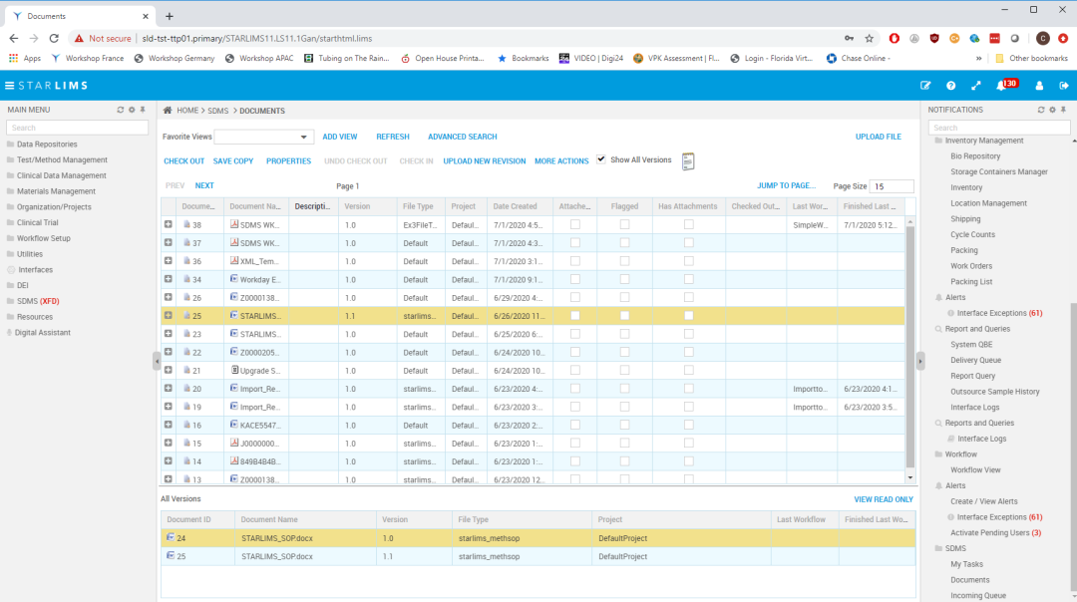
Task: Collapse the left panel handle
Action: (157, 361)
